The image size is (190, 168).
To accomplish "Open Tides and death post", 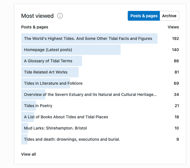I will (x=72, y=139).
